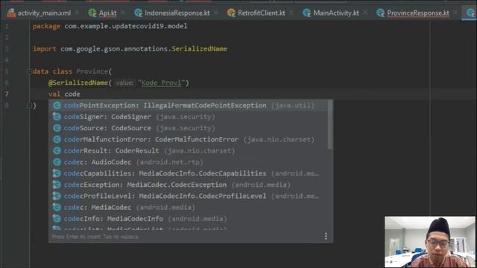Select the codeSource: CodeSource suggestion
This screenshot has width=477, height=268.
click(188, 128)
